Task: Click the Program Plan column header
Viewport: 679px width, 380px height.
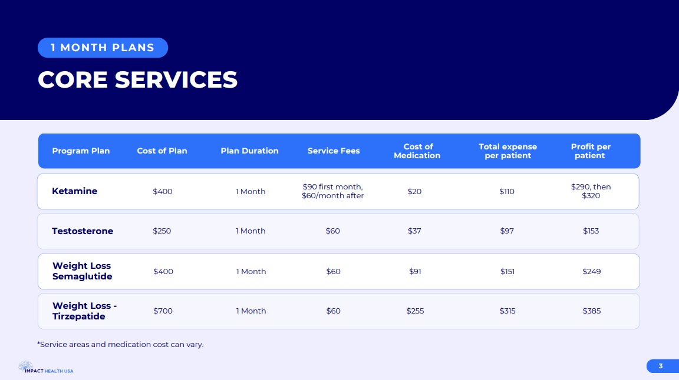Action: 81,151
